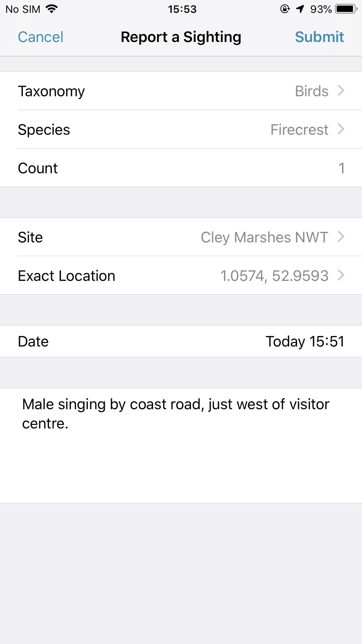Tap the location services arrow icon

coord(300,9)
